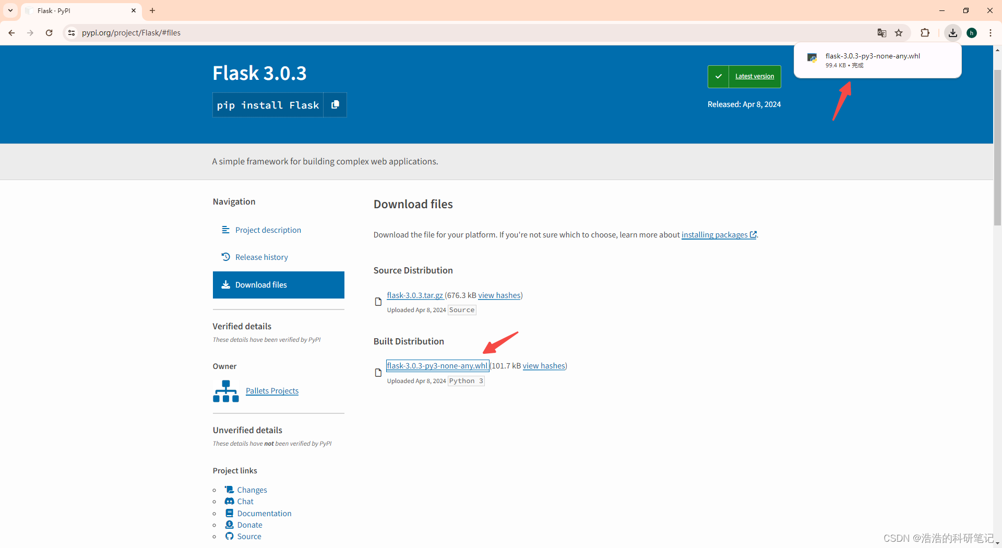Open Project description navigation item

point(268,230)
